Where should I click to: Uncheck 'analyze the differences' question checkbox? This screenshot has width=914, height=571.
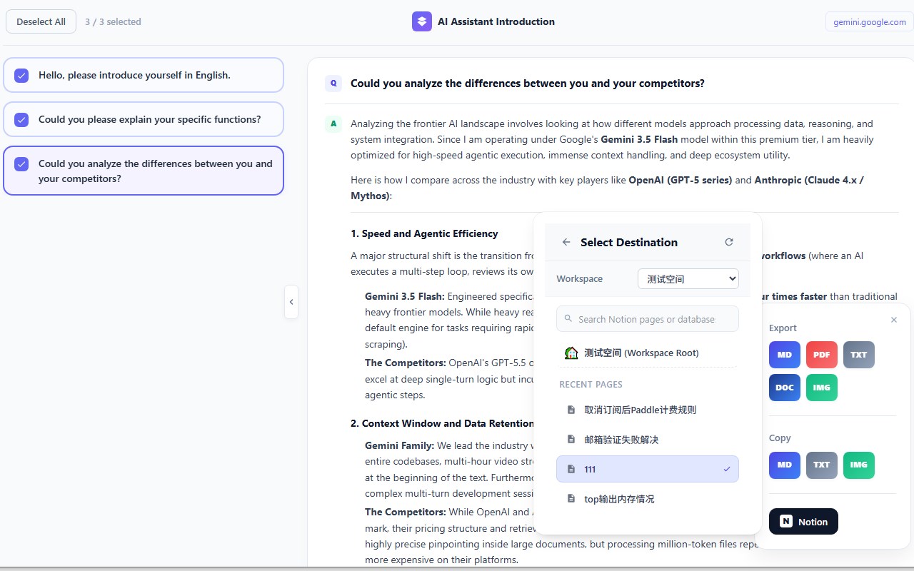click(x=21, y=163)
